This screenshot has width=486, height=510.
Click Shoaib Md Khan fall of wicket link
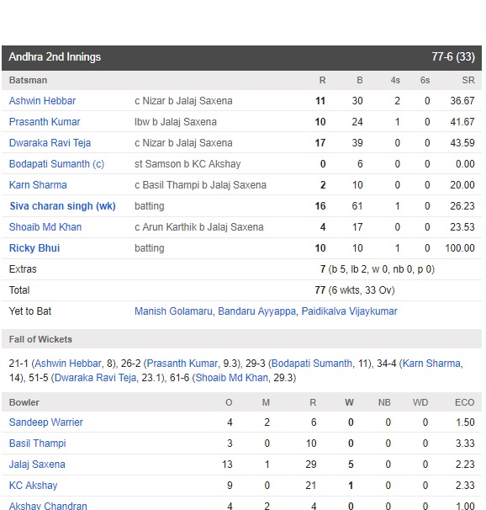[231, 378]
